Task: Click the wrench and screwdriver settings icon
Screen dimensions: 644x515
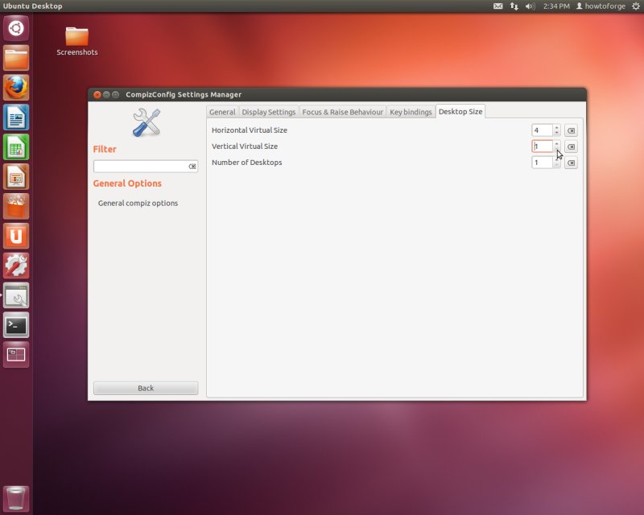Action: pyautogui.click(x=147, y=122)
